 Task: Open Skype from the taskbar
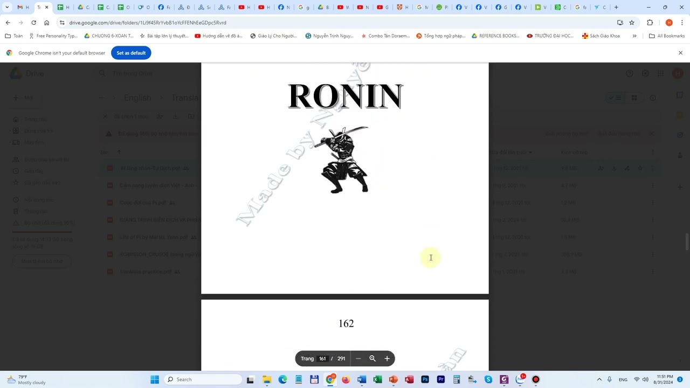tap(488, 379)
